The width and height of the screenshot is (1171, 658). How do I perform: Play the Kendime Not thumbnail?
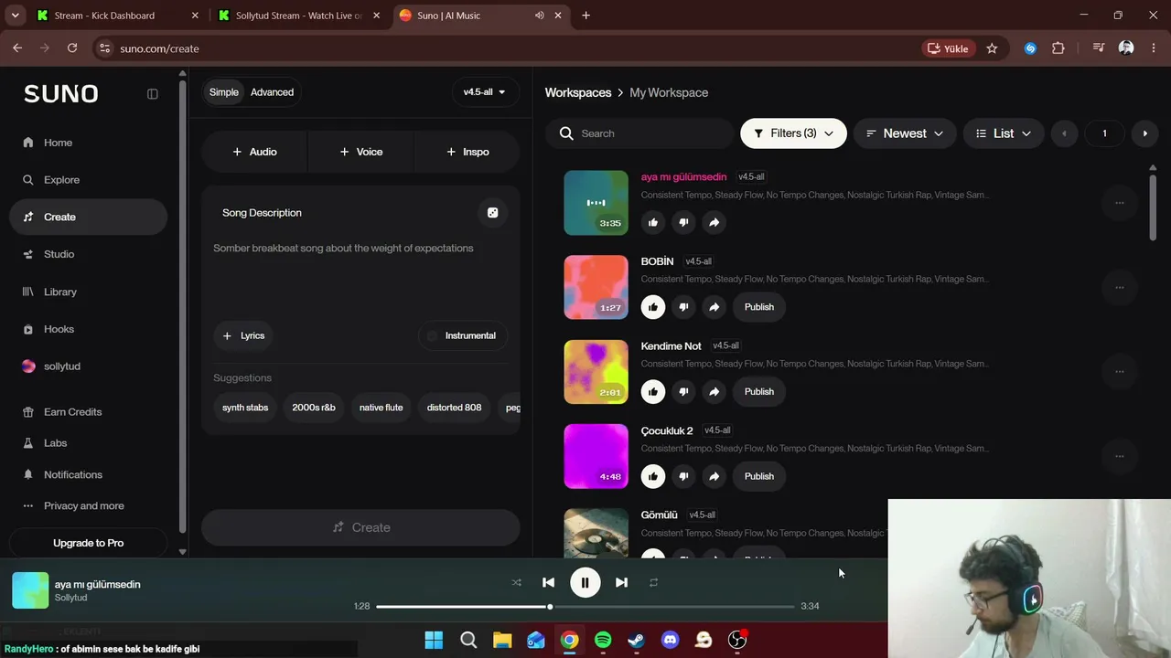point(596,372)
